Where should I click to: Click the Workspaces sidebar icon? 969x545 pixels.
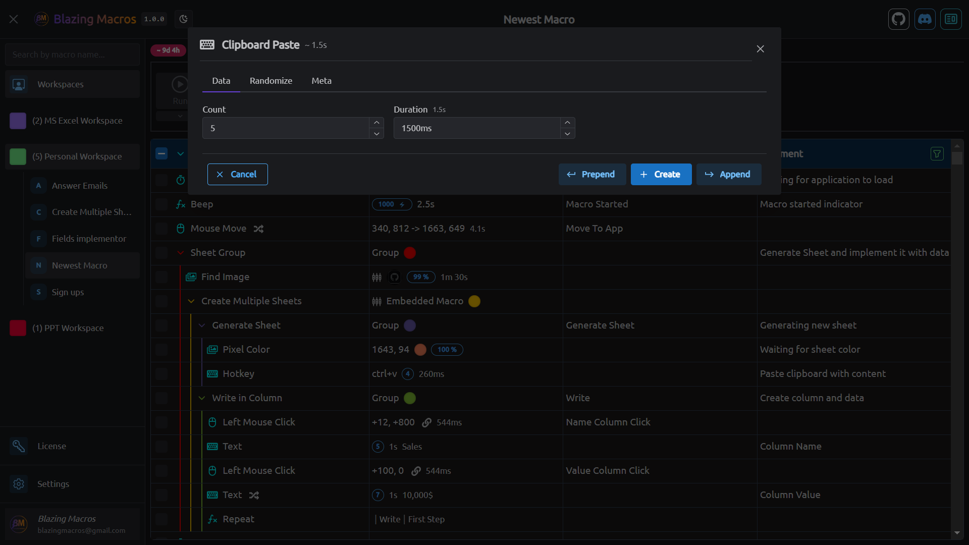point(19,84)
